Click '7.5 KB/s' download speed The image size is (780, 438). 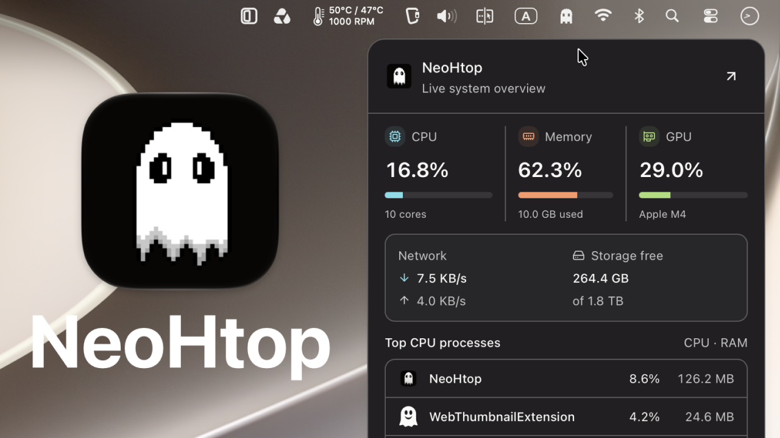coord(442,278)
